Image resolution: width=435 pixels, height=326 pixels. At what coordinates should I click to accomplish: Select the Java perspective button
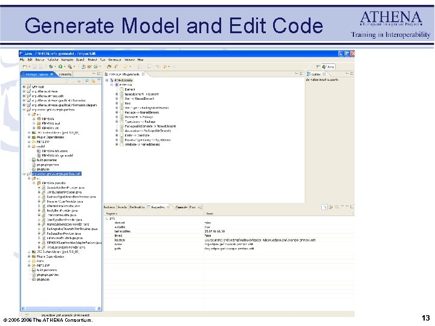tap(329, 66)
